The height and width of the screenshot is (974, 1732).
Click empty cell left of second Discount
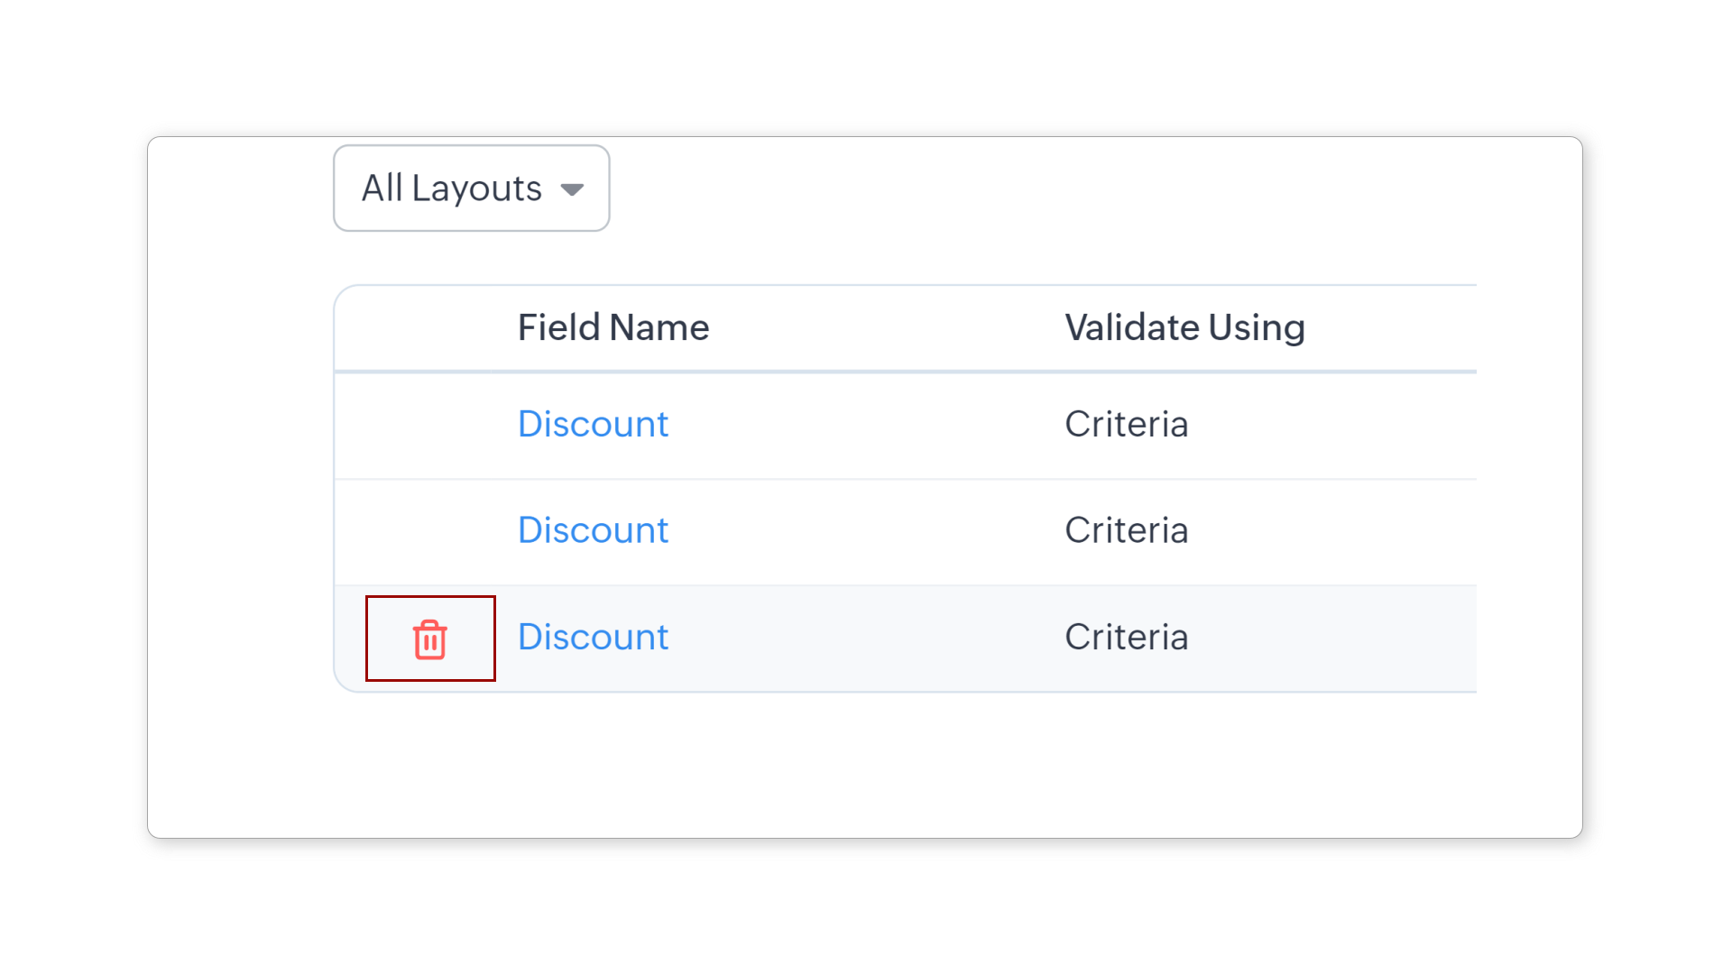pos(426,530)
